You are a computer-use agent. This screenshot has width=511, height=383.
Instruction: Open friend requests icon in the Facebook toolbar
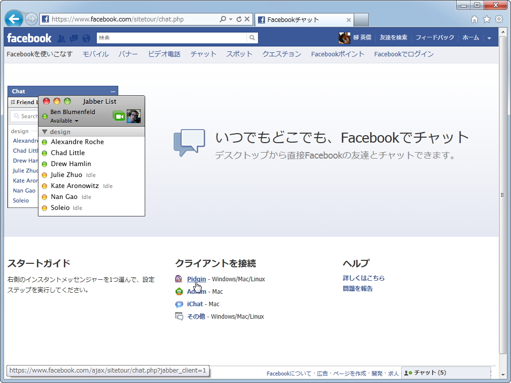[x=60, y=38]
